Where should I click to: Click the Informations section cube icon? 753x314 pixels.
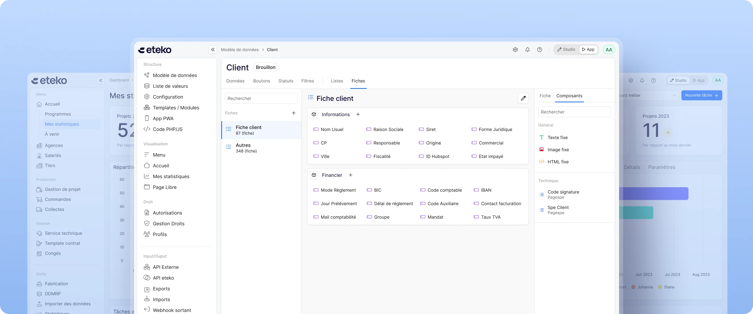314,114
